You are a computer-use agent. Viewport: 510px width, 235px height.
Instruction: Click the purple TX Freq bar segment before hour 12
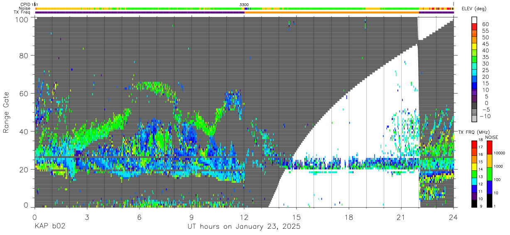tap(140, 12)
